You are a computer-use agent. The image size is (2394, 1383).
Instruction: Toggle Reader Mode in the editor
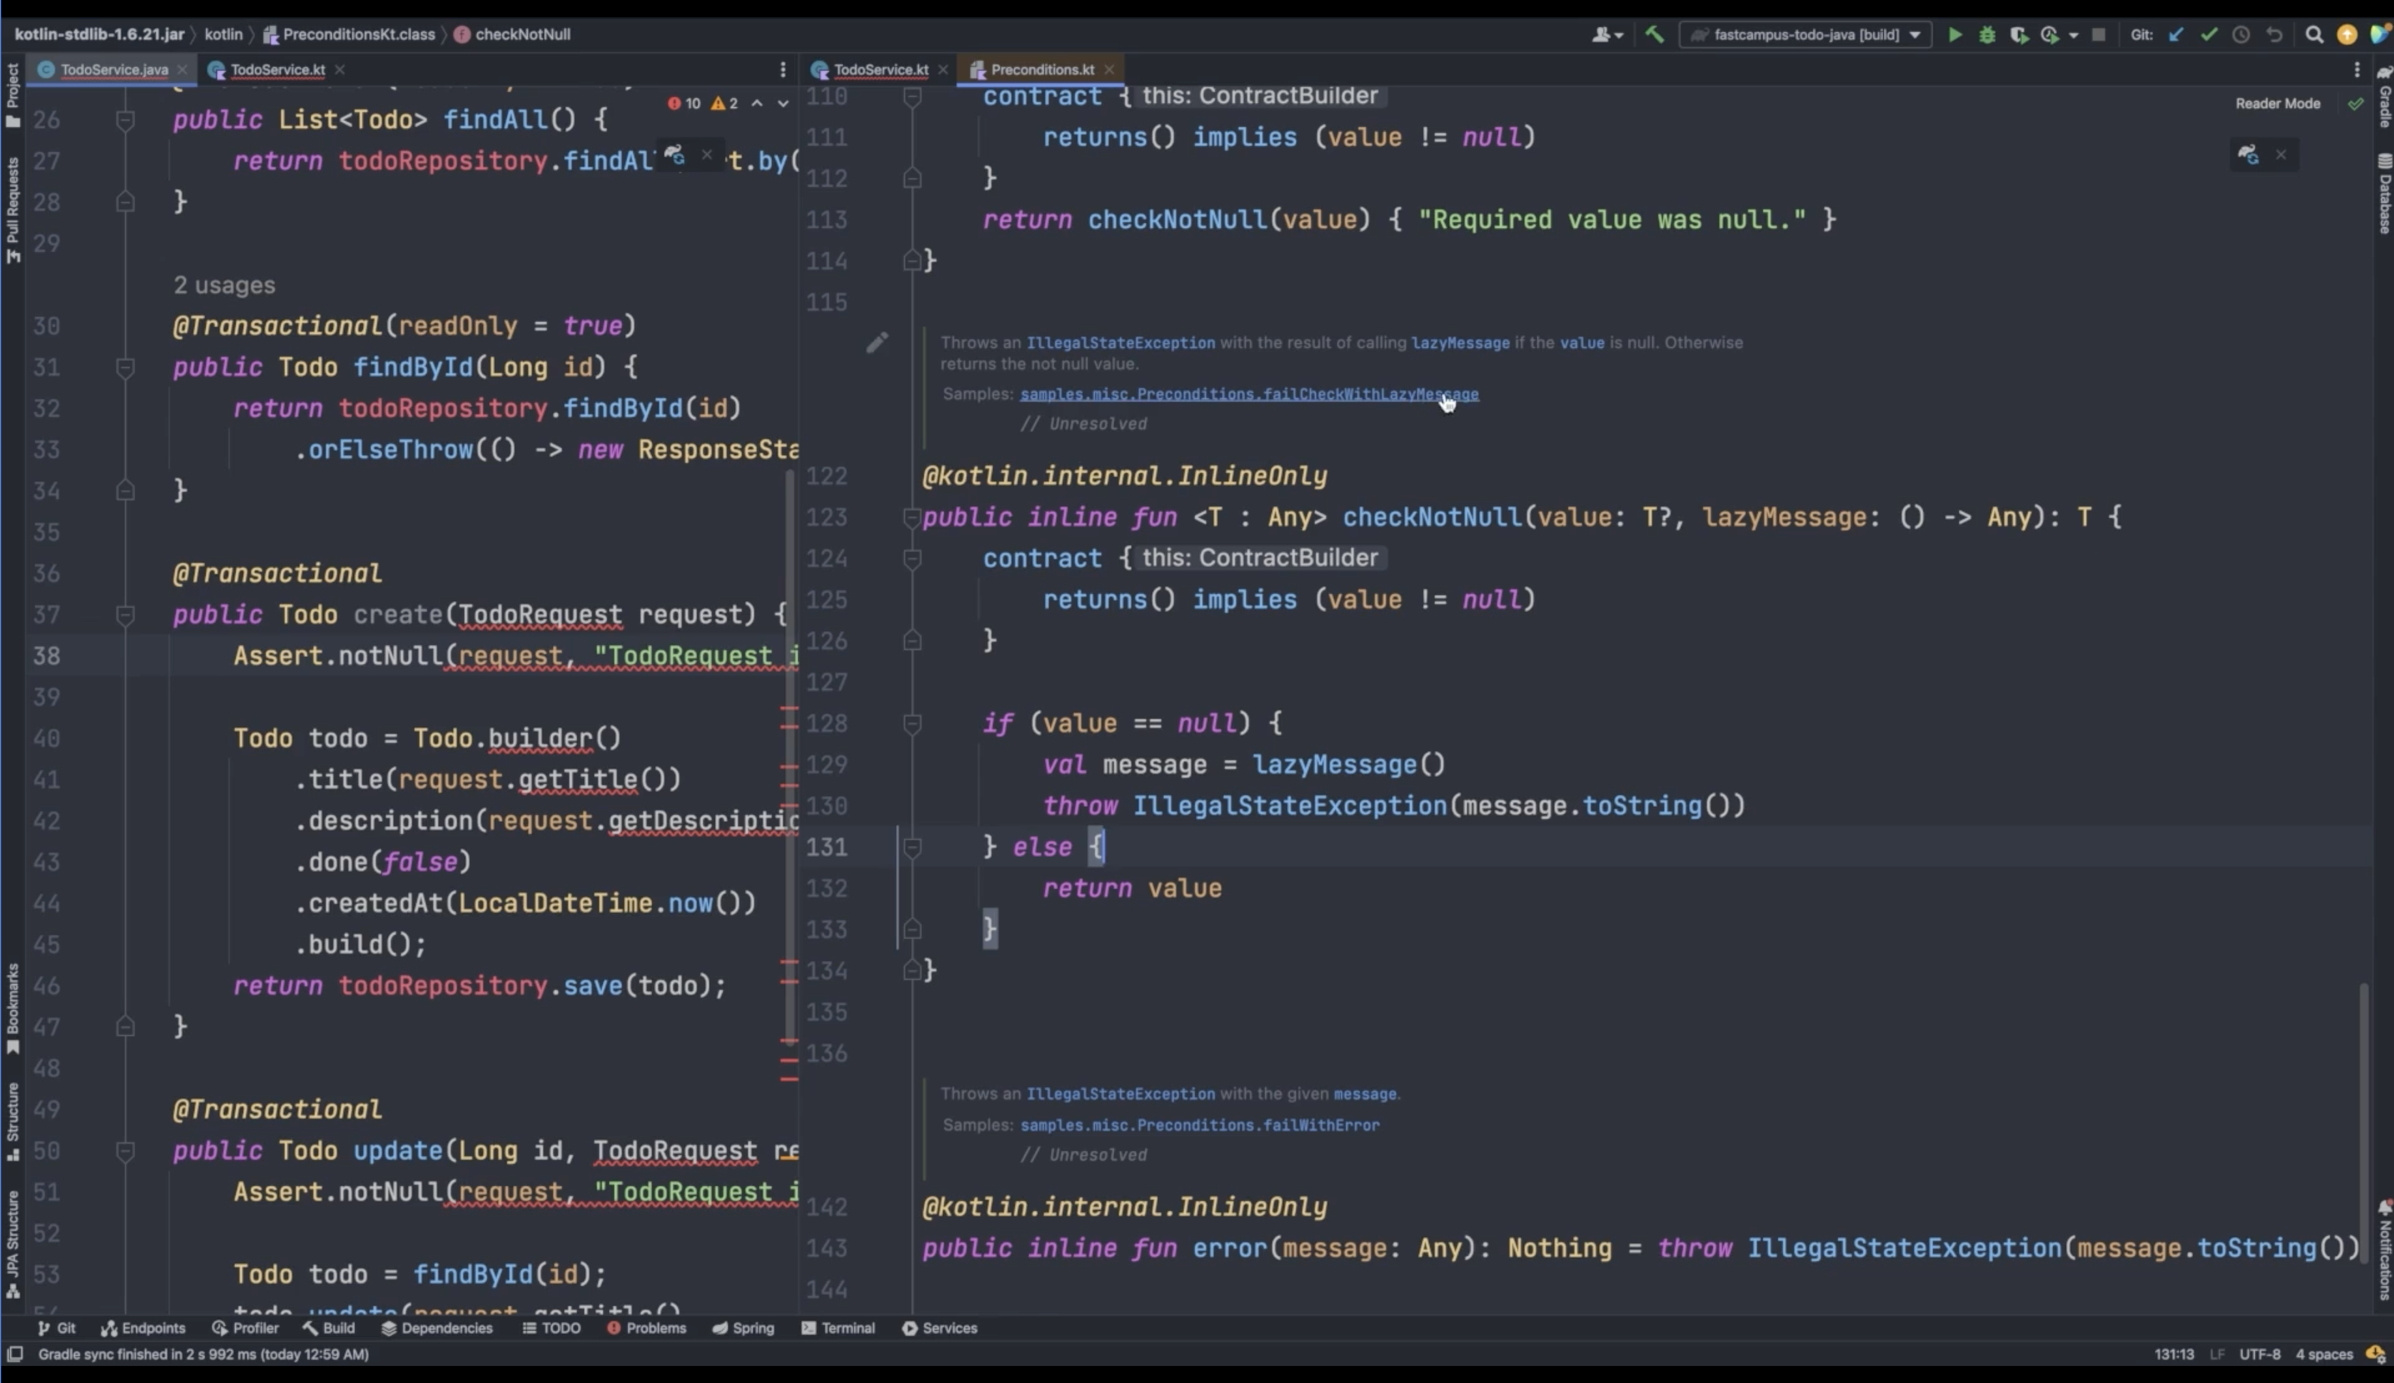[x=2277, y=103]
